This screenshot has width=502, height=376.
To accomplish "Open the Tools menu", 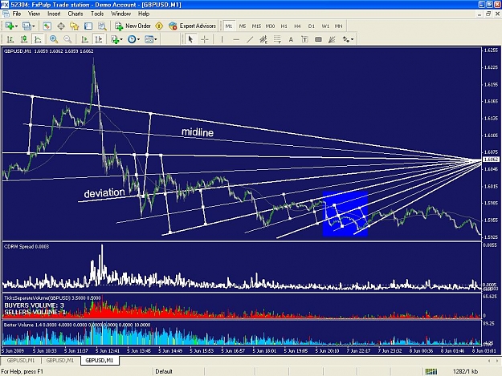I will (x=97, y=14).
